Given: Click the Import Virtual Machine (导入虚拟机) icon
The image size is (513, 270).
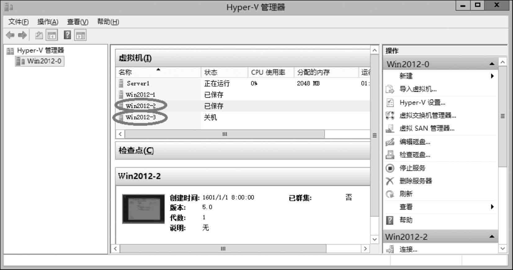Looking at the screenshot, I should coord(390,89).
